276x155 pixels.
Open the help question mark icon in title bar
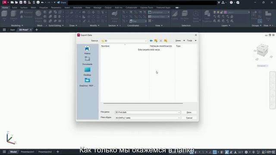click(231, 3)
